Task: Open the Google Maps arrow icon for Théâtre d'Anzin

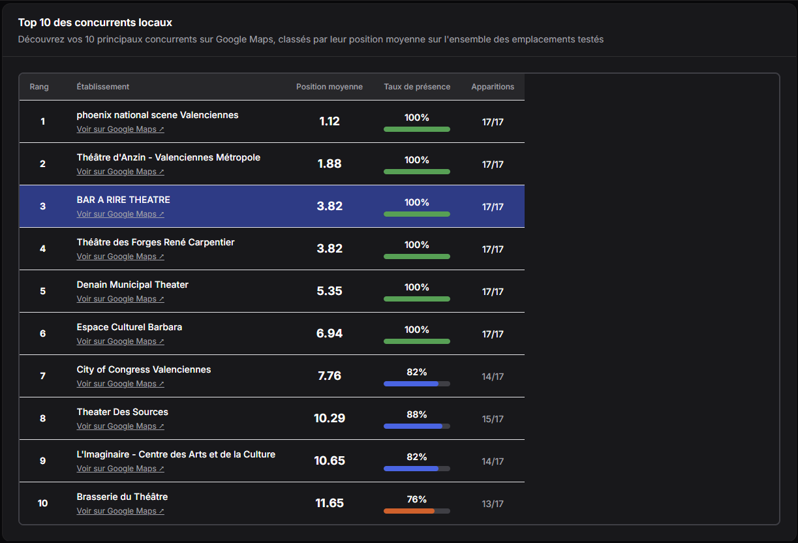Action: 161,171
